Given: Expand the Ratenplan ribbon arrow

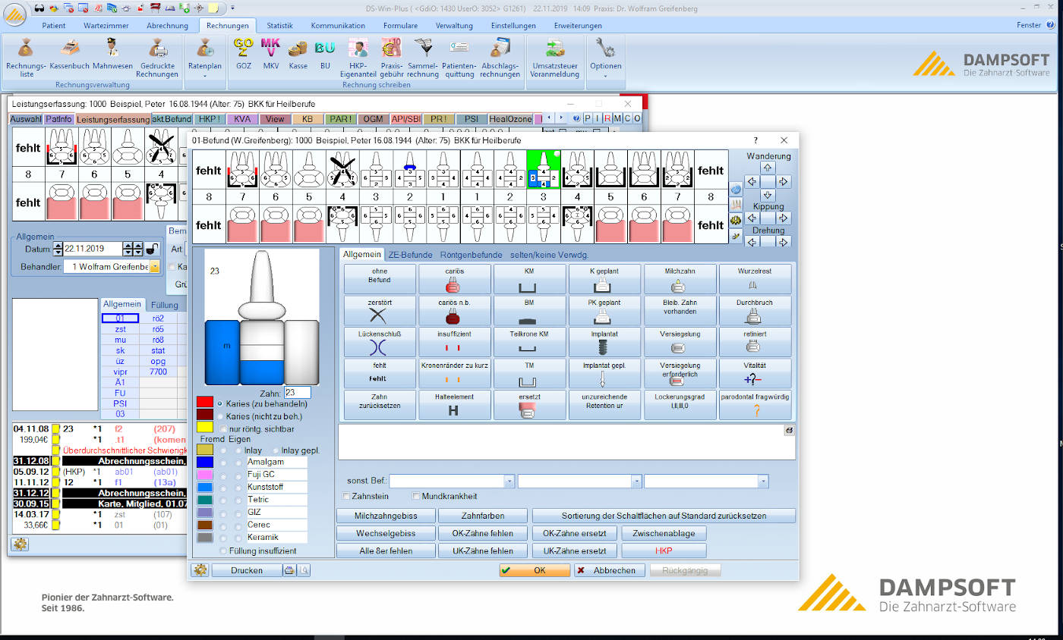Looking at the screenshot, I should coord(204,76).
